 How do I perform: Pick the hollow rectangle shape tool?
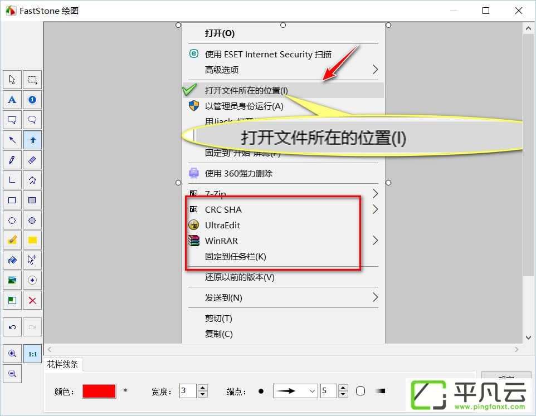point(12,200)
